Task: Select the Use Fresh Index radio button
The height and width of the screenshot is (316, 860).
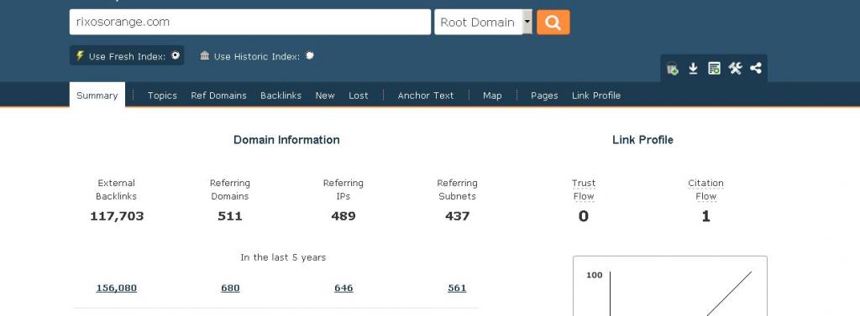Action: click(x=176, y=55)
